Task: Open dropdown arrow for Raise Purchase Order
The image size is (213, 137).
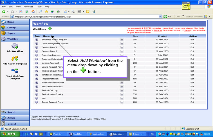Action: coord(122,83)
